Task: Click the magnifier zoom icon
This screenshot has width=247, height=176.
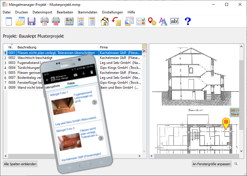Action: 236,164
